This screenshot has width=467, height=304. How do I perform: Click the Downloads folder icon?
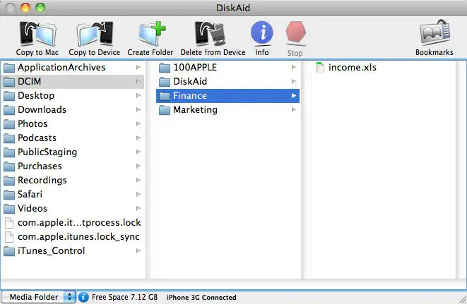pyautogui.click(x=9, y=110)
